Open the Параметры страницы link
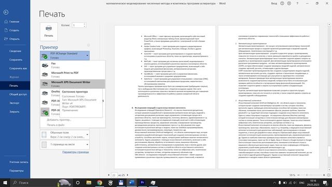 click(x=75, y=152)
